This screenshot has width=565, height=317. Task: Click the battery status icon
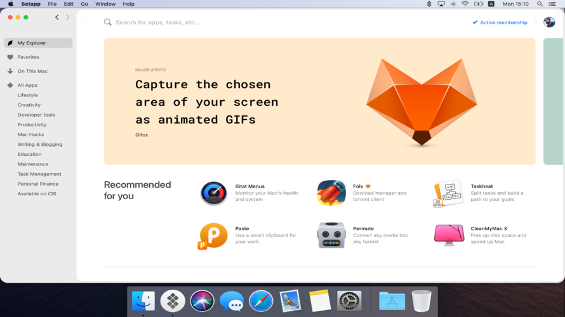(479, 4)
